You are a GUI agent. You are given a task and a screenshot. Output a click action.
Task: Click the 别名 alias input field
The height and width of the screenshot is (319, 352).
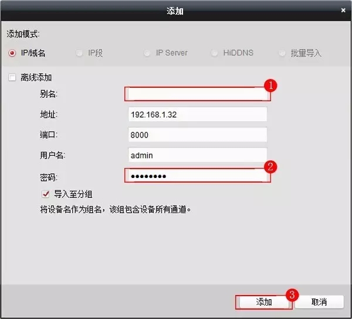tap(197, 94)
